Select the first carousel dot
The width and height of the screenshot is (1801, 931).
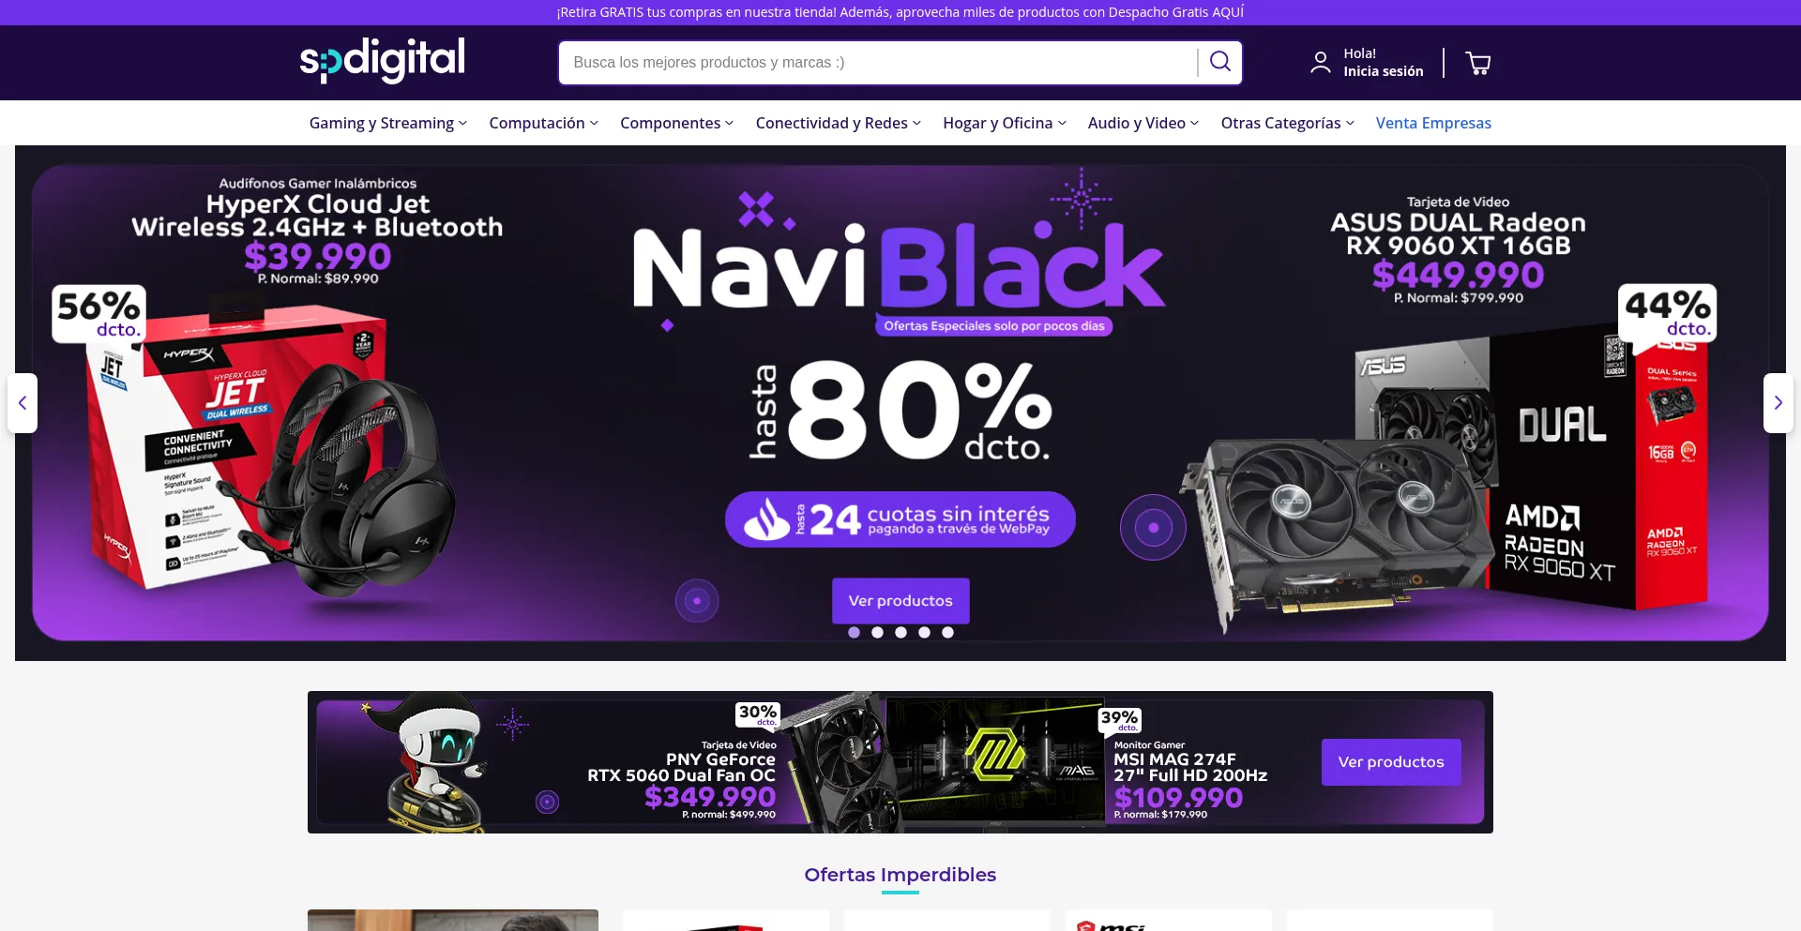tap(854, 633)
